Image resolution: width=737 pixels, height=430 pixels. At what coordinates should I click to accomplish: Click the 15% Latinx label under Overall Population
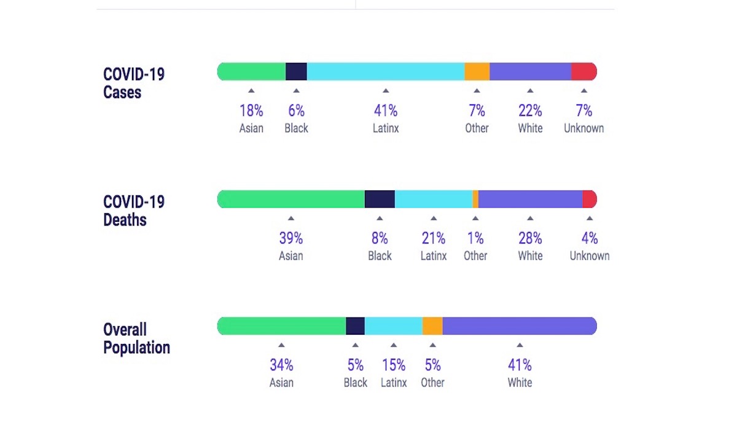[394, 373]
